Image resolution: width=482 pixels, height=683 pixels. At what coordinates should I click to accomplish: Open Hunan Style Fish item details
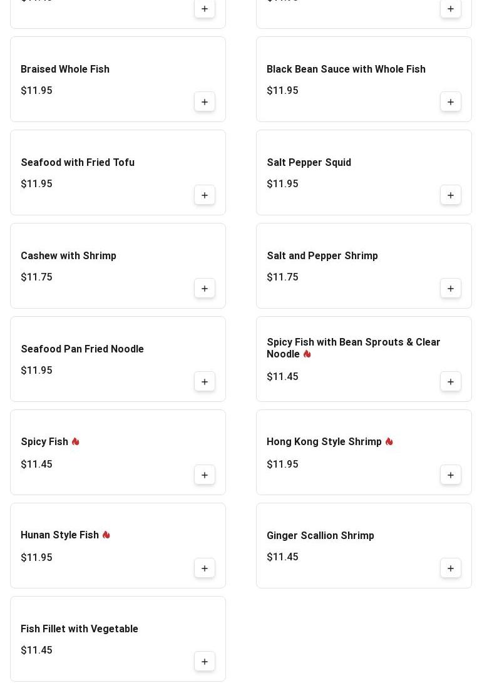click(x=59, y=535)
